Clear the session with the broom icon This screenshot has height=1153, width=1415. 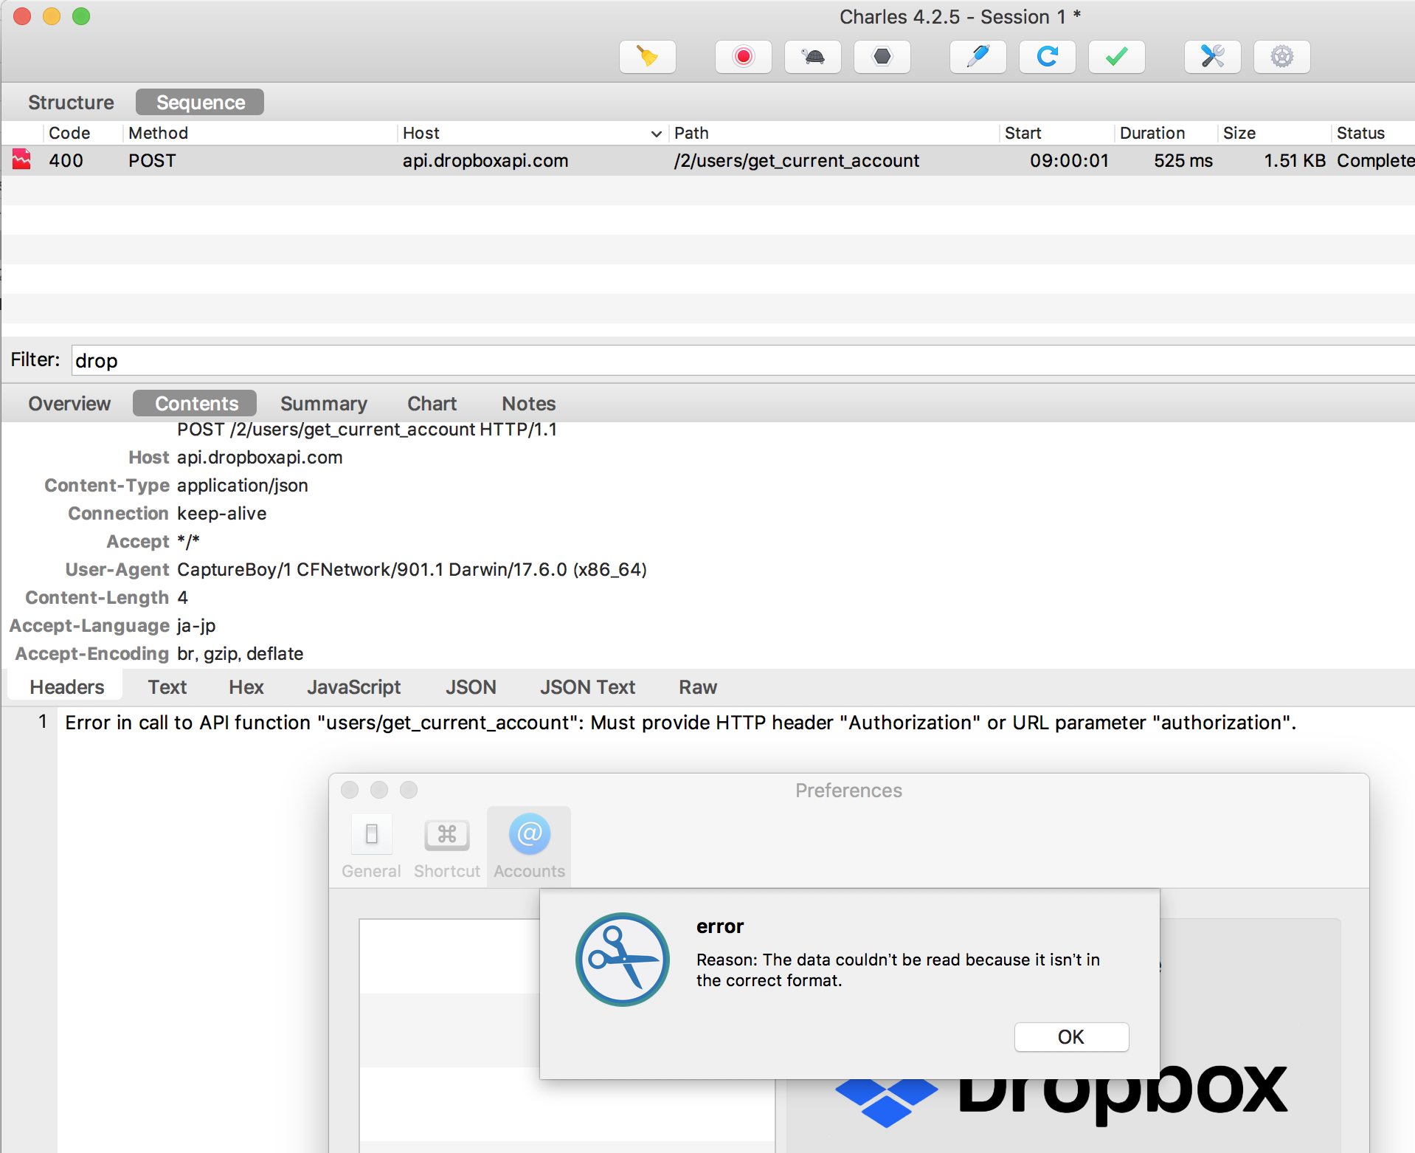point(647,57)
